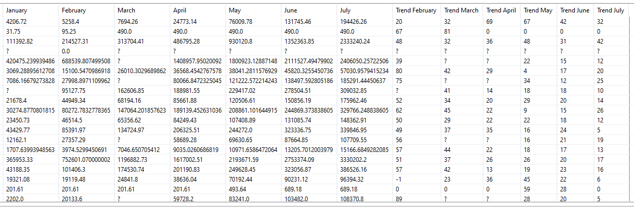Select the Trend March column header

click(461, 10)
